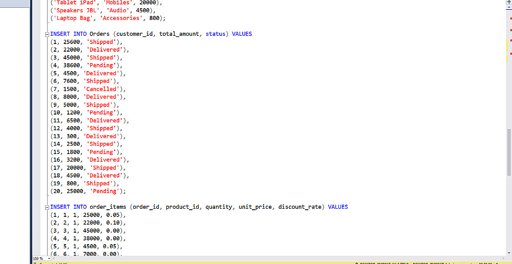Collapse the INSERT INTO order_items statement block
This screenshot has height=264, width=512.
tap(47, 207)
